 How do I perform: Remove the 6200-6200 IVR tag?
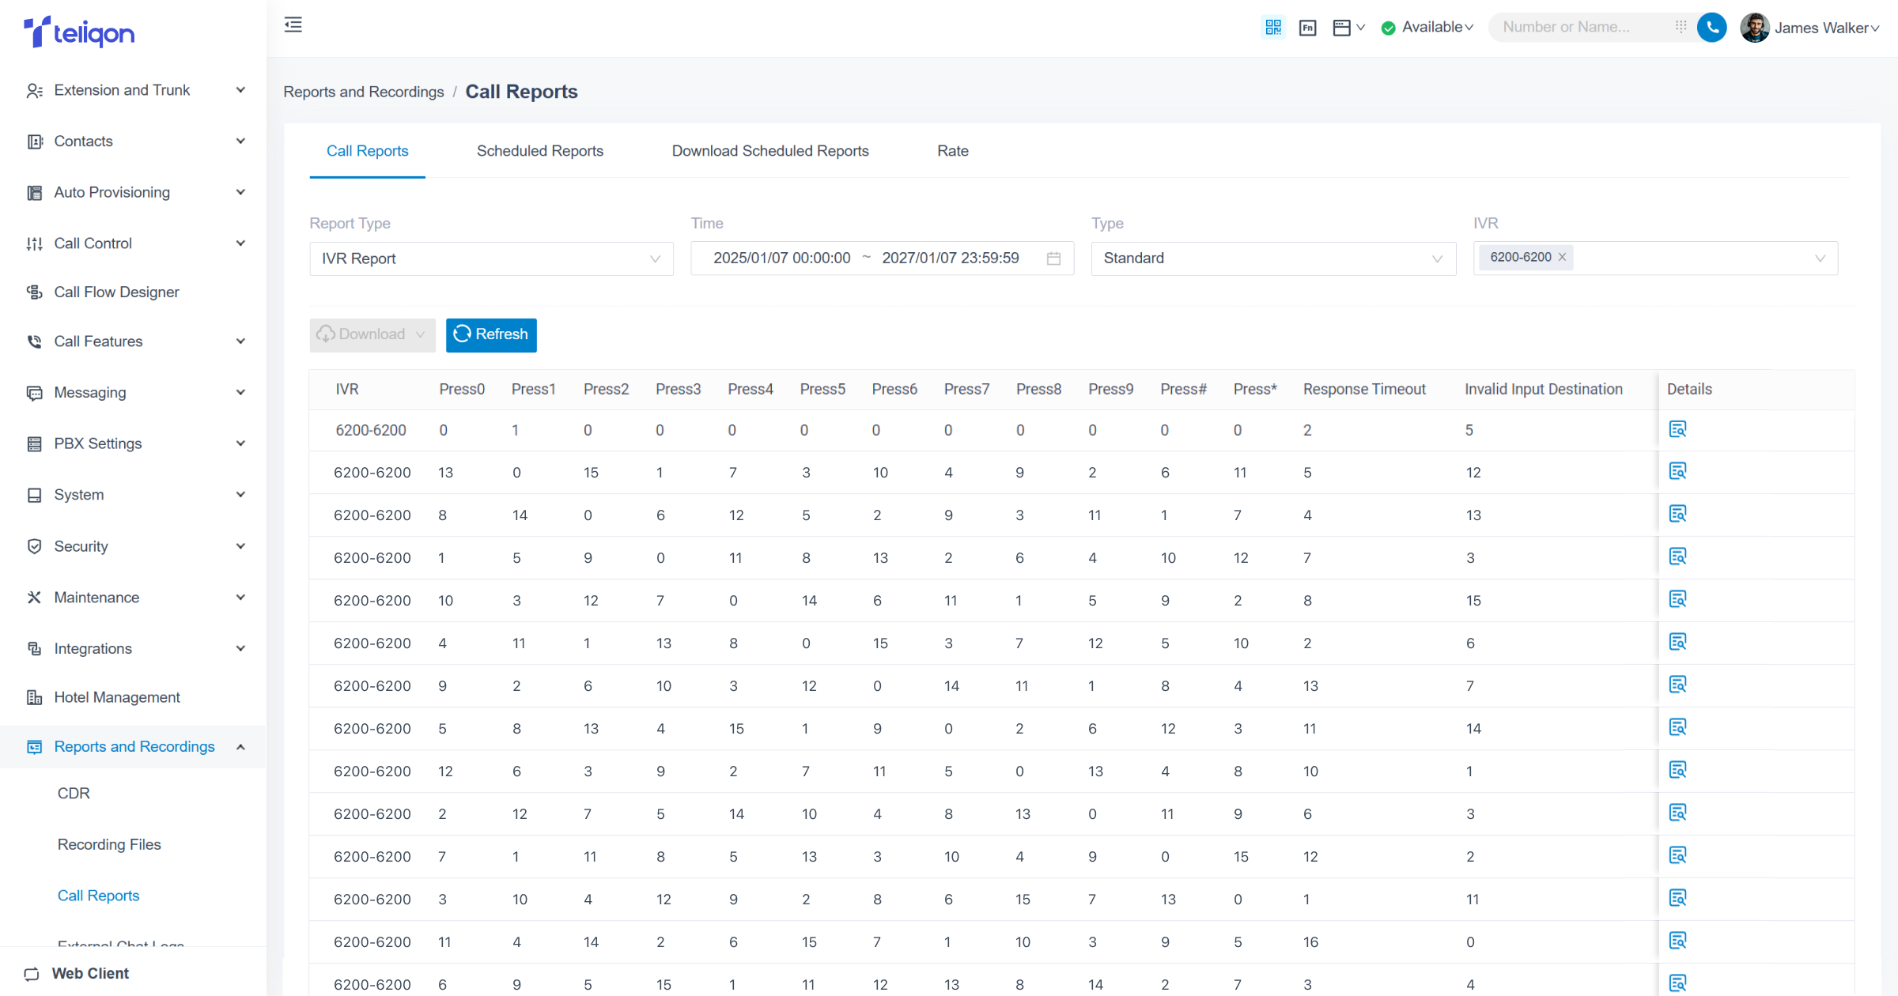tap(1562, 257)
